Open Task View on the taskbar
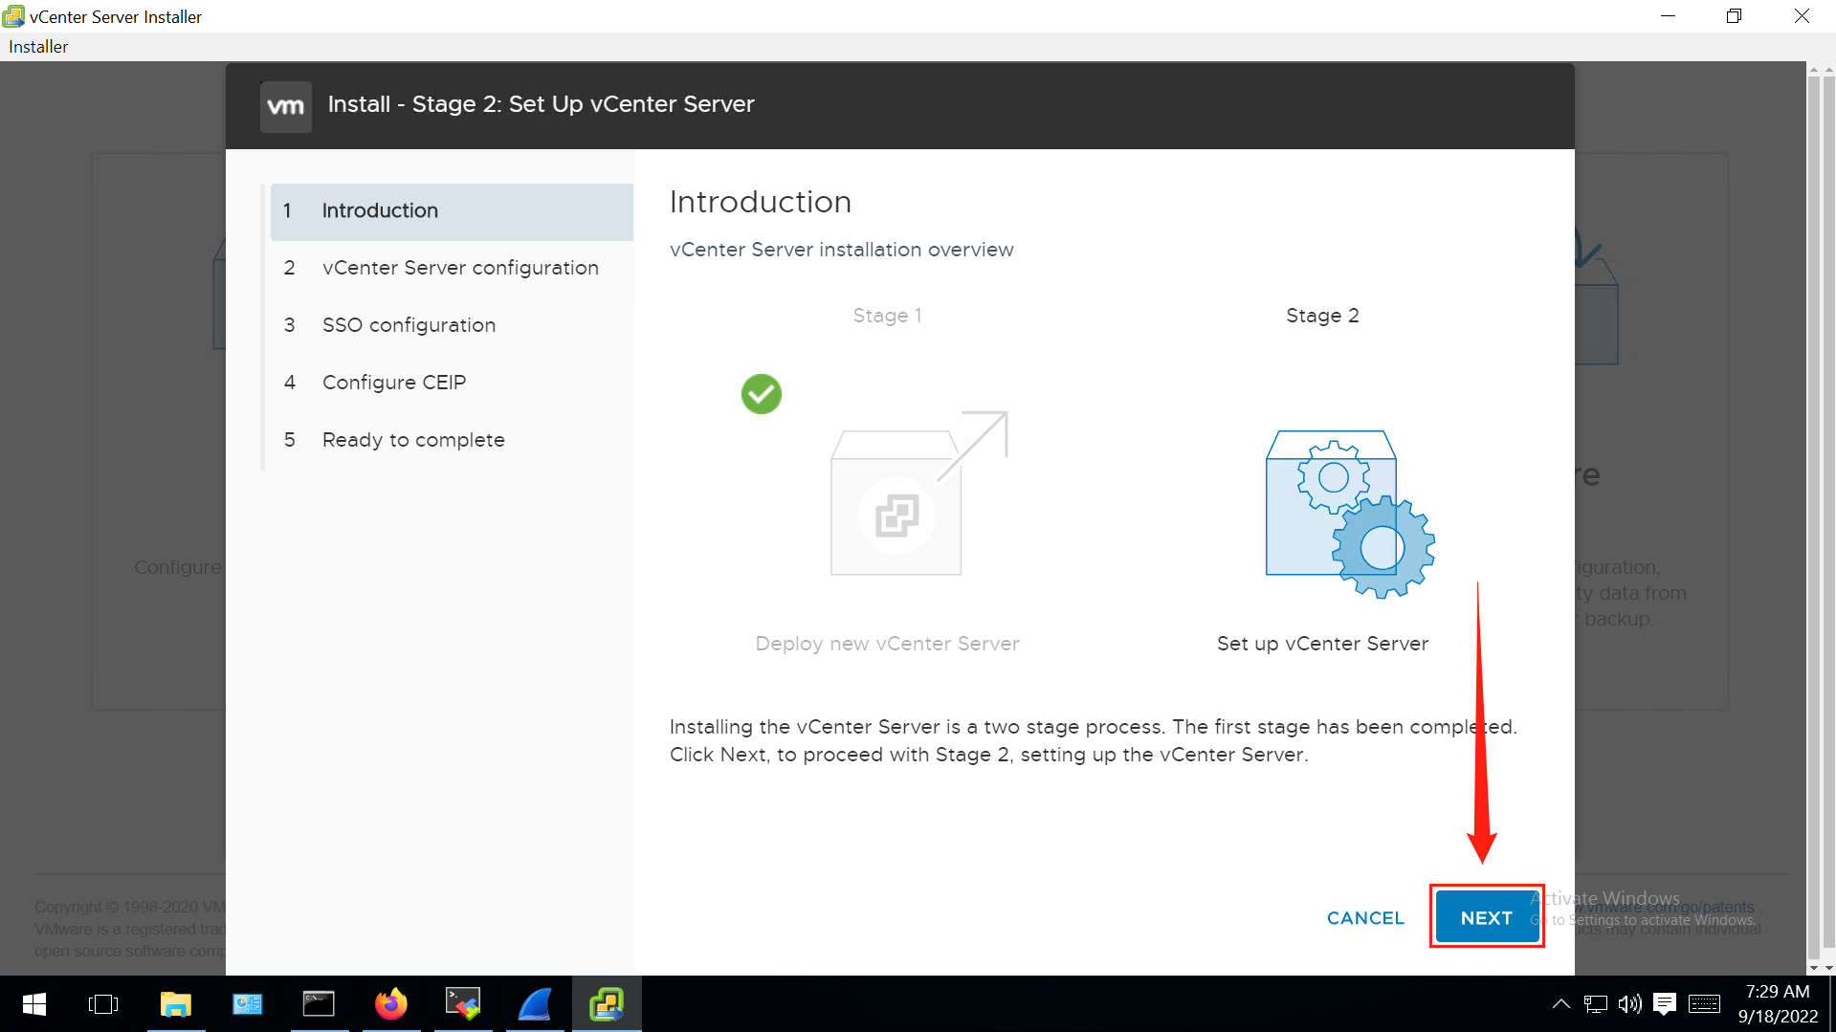1836x1032 pixels. 103,1004
